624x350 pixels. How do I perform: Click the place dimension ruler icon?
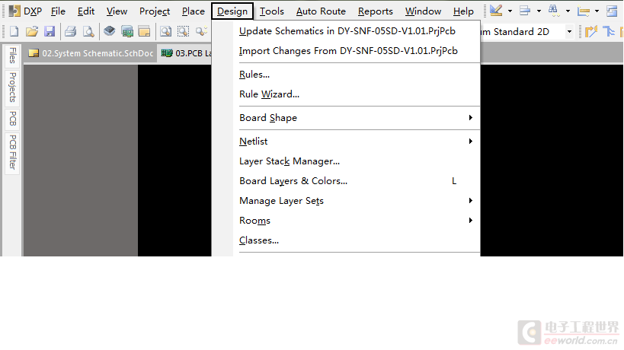point(583,11)
